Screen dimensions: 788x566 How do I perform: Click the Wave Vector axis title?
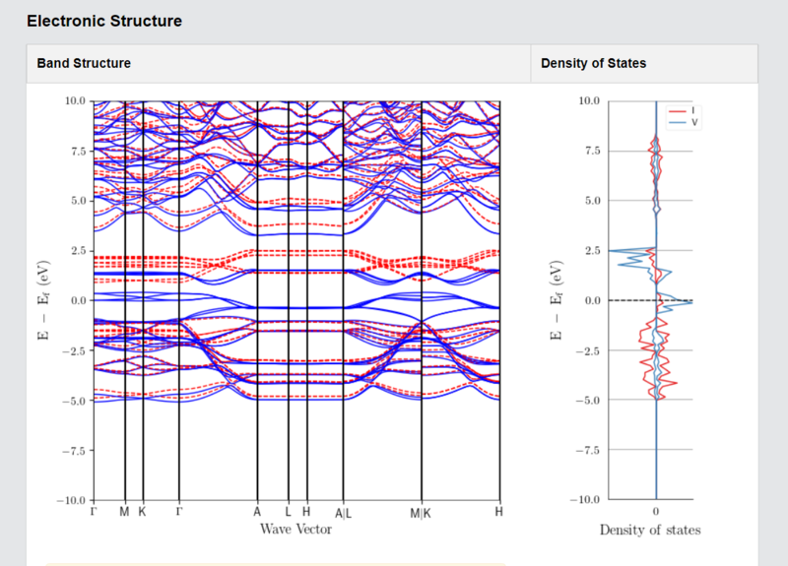point(296,530)
